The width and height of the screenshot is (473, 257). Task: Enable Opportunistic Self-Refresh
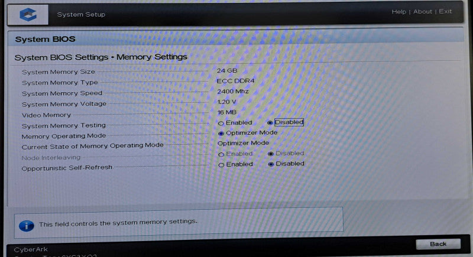221,165
